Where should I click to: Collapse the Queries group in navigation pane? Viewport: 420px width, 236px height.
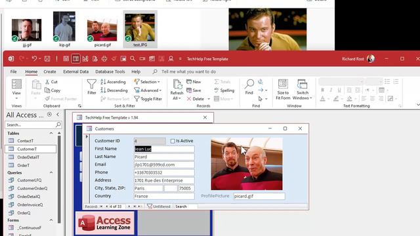[51, 172]
